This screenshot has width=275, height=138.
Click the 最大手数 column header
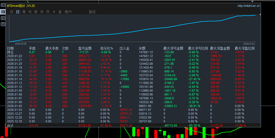pos(52,48)
